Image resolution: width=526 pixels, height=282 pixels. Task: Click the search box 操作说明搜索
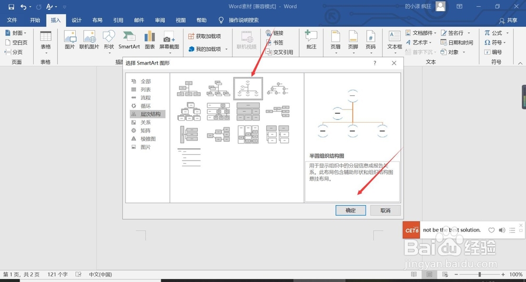(x=244, y=20)
